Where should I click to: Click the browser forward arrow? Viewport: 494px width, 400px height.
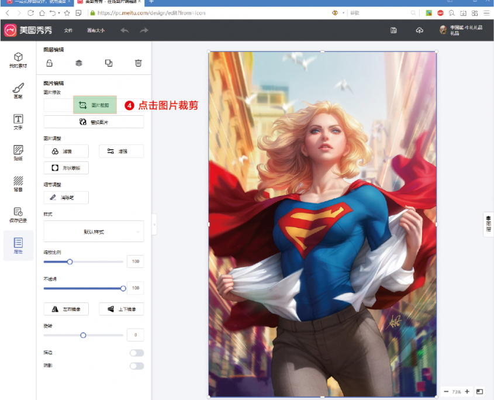(19, 13)
